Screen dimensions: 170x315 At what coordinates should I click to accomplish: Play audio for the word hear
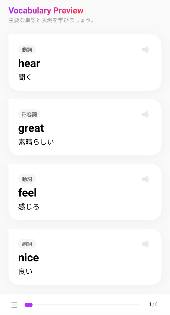click(146, 50)
